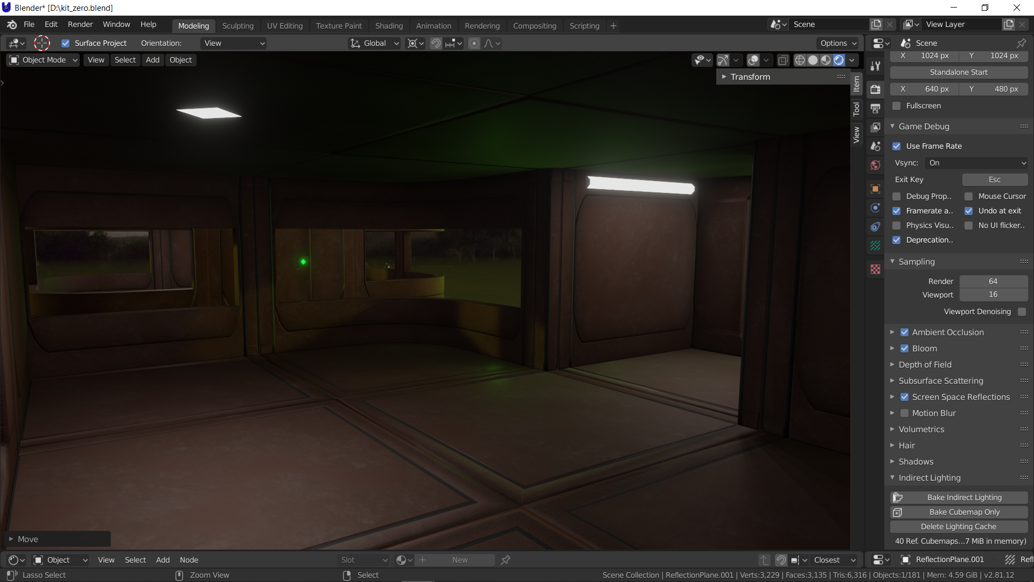Open the Object properties tab

876,189
